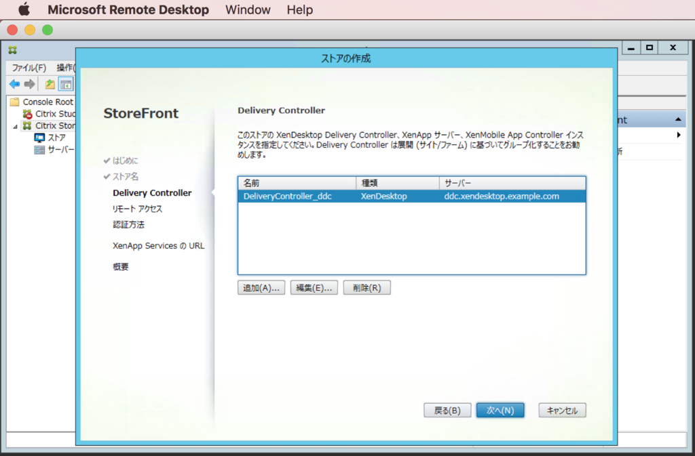Maximize Remote Desktop window (green button)
This screenshot has height=456, width=695.
pos(48,30)
